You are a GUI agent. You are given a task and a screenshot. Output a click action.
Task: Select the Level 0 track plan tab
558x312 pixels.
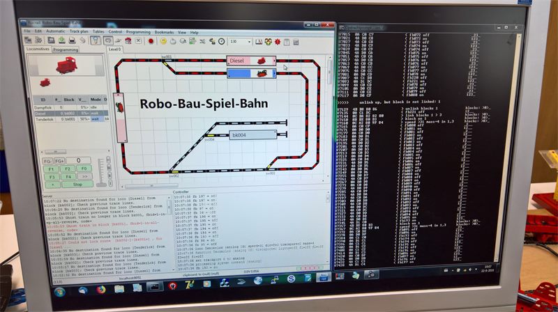pos(114,49)
